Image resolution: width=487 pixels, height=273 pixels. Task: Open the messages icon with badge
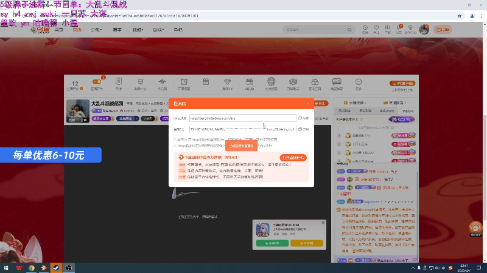pos(399,29)
